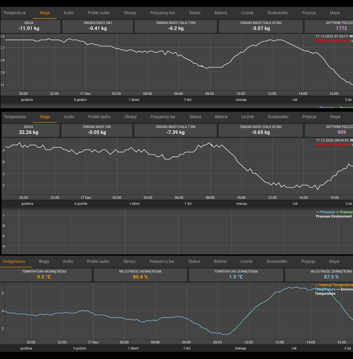This screenshot has width=353, height=359.
Task: Choose '7 dni' range under the middle chart
Action: [x=188, y=203]
